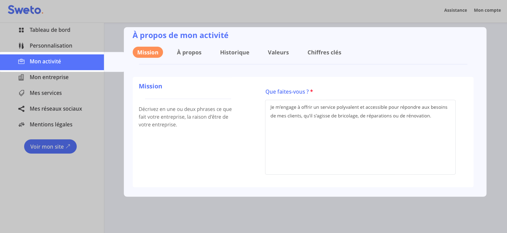The image size is (507, 233).
Task: Click the Personnalisation brush icon
Action: point(21,46)
